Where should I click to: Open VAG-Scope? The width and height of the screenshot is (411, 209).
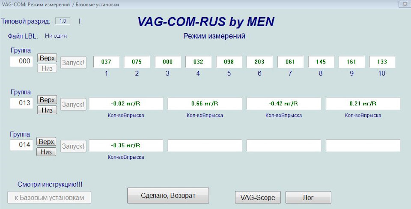pyautogui.click(x=258, y=197)
